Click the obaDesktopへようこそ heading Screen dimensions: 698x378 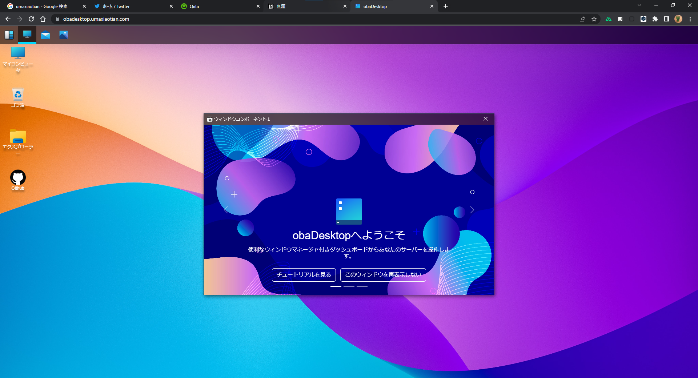349,236
